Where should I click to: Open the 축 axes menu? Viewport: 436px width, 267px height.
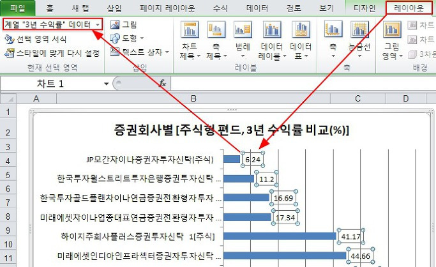pyautogui.click(x=333, y=40)
